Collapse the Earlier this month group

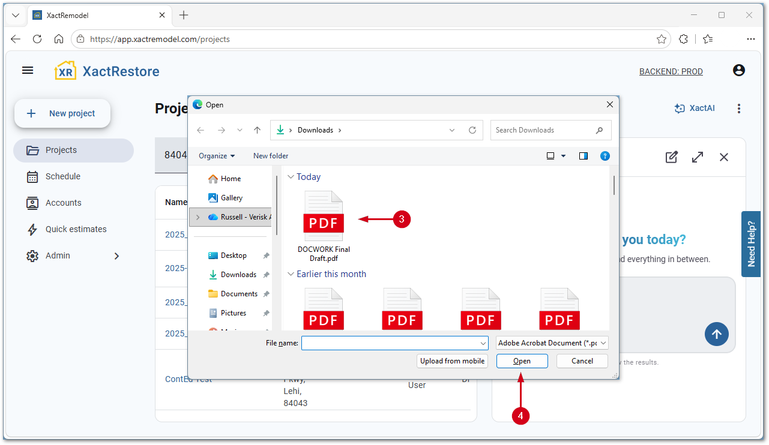tap(291, 274)
